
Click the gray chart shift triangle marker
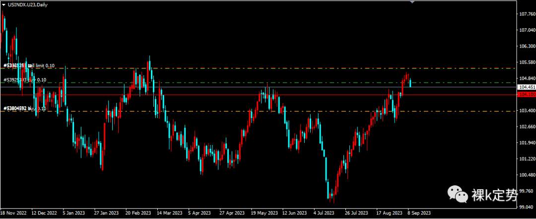412,1
